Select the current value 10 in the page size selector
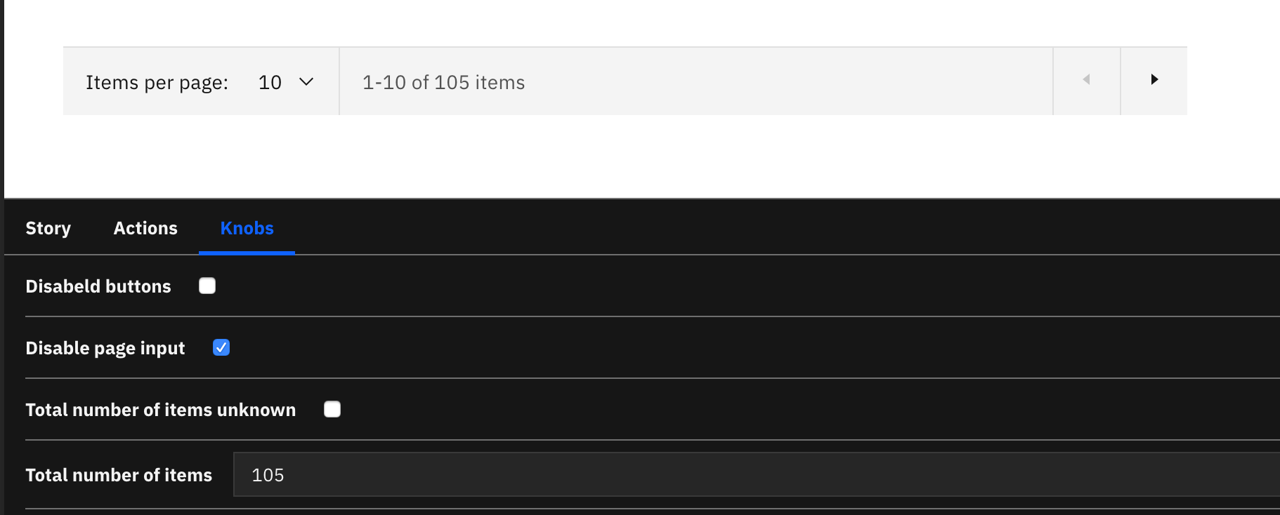The image size is (1280, 515). click(x=270, y=82)
